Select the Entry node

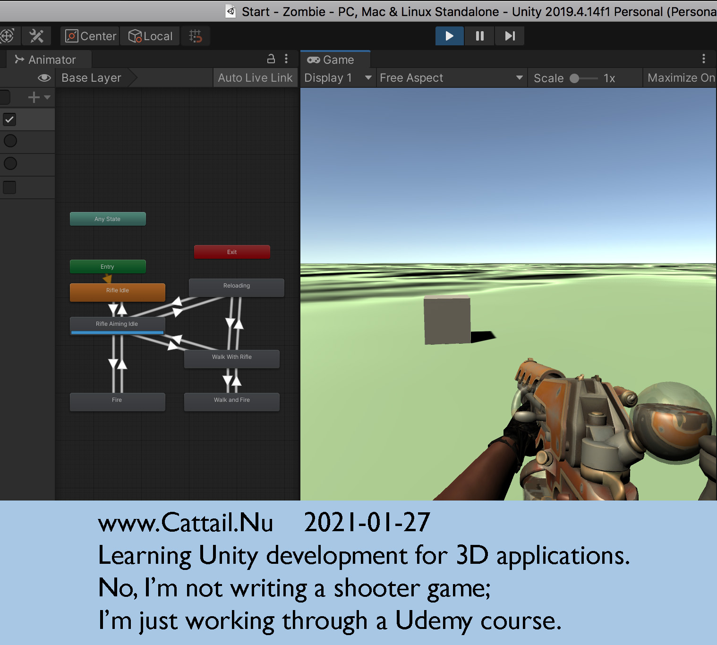point(108,267)
